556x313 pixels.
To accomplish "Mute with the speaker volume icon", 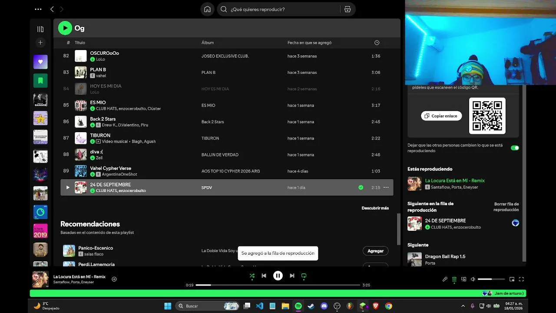I will click(473, 279).
